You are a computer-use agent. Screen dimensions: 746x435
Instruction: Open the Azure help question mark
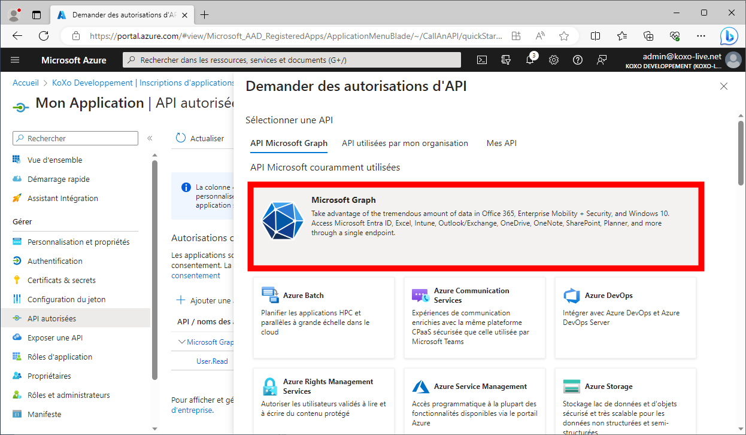coord(578,60)
